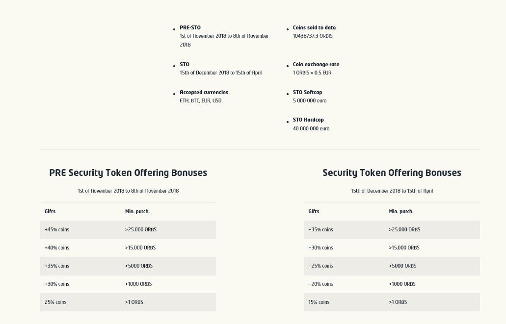Viewport: 506px width, 324px height.
Task: Click the '+40% coins' table cell
Action: pos(57,248)
